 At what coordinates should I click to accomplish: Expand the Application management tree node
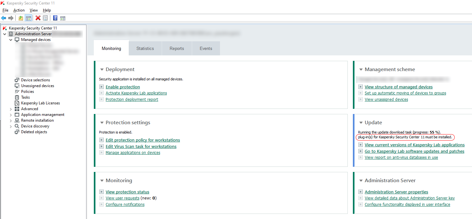click(11, 115)
